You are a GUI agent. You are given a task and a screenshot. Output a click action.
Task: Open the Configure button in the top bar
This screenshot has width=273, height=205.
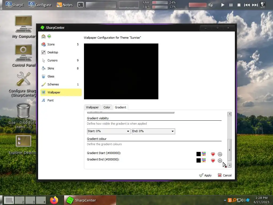pyautogui.click(x=40, y=5)
